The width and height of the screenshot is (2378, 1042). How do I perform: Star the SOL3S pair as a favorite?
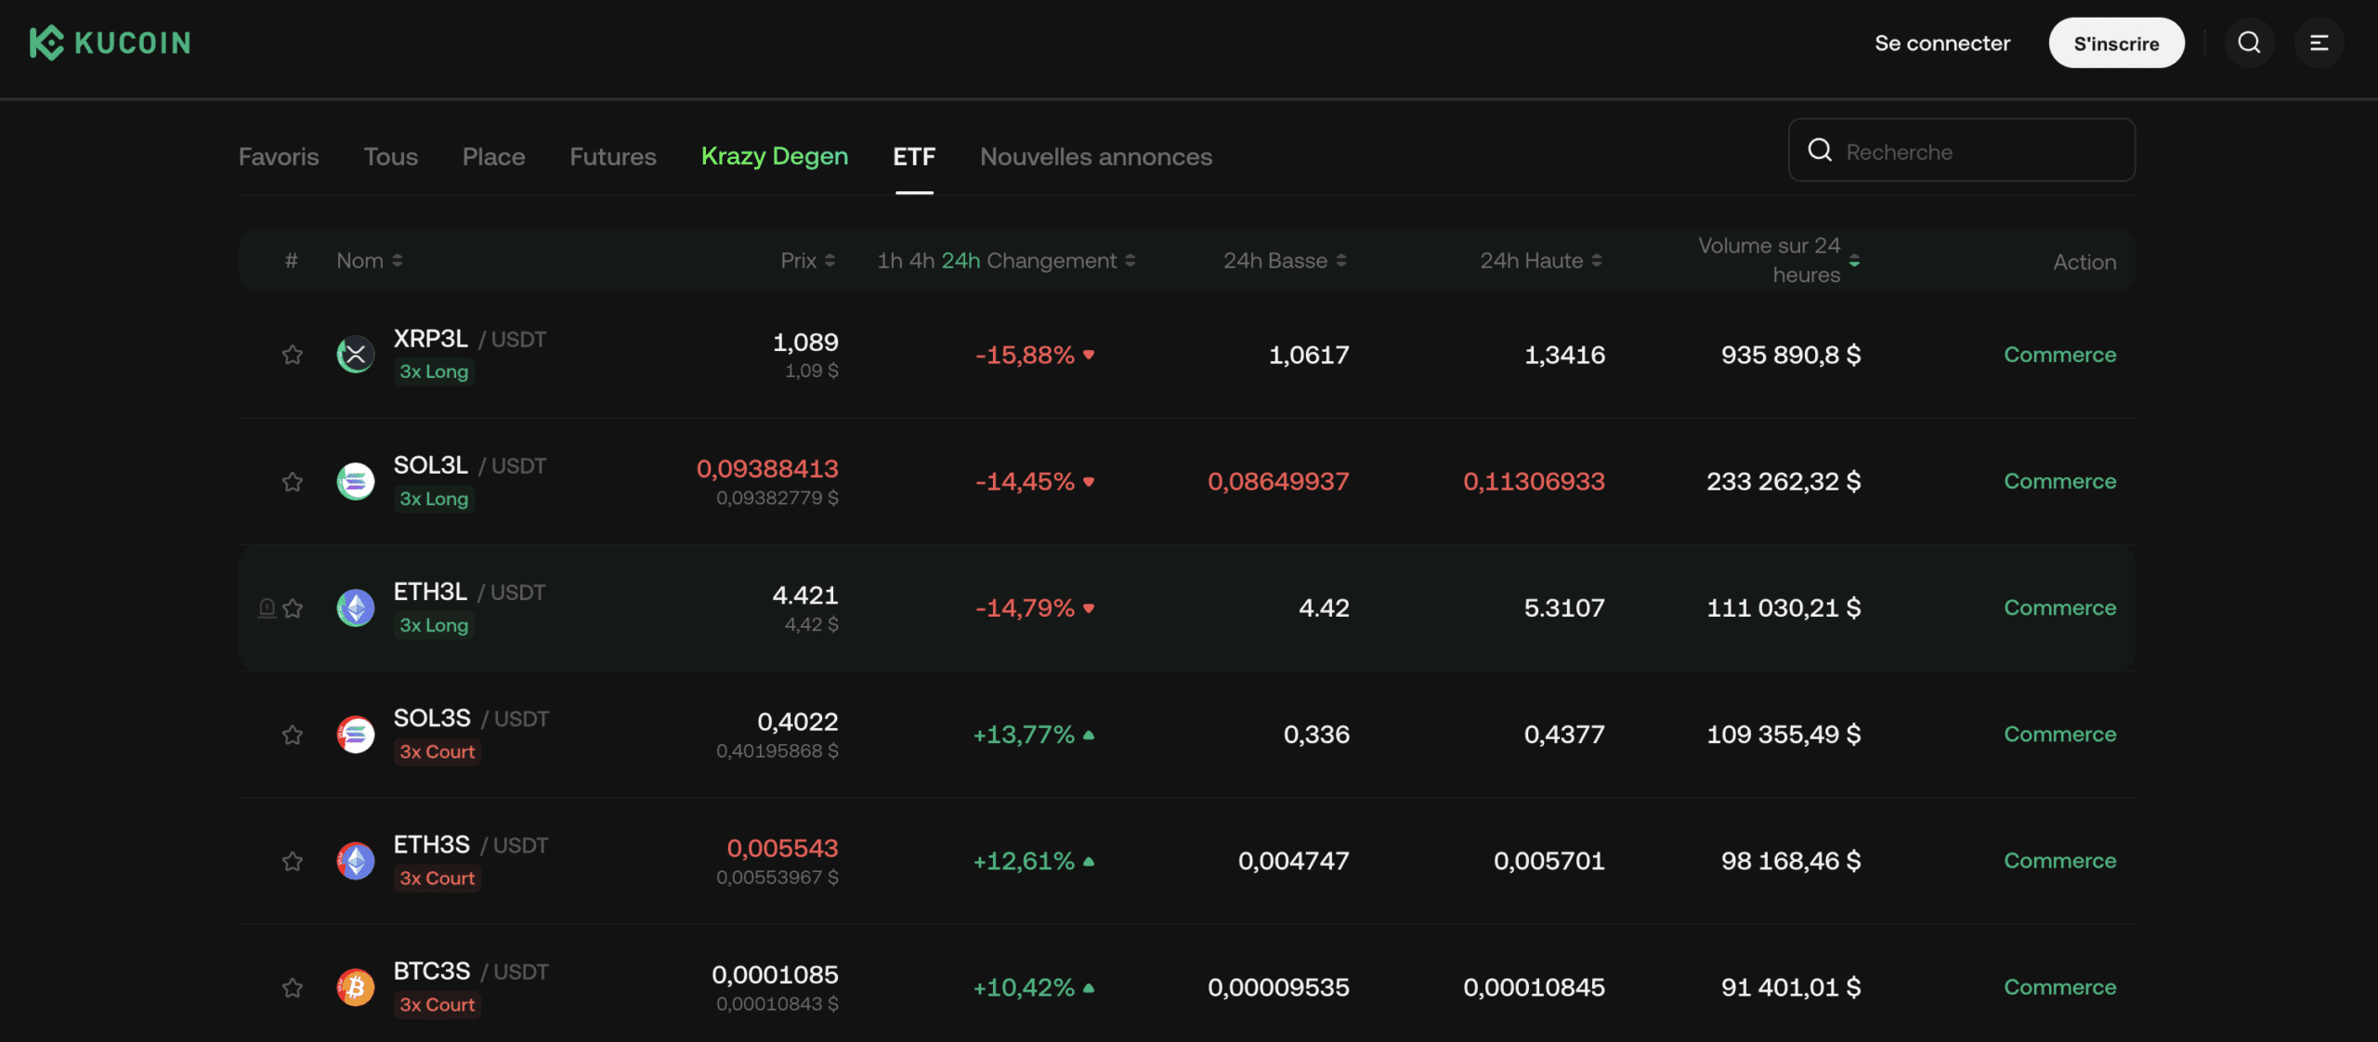(x=293, y=734)
